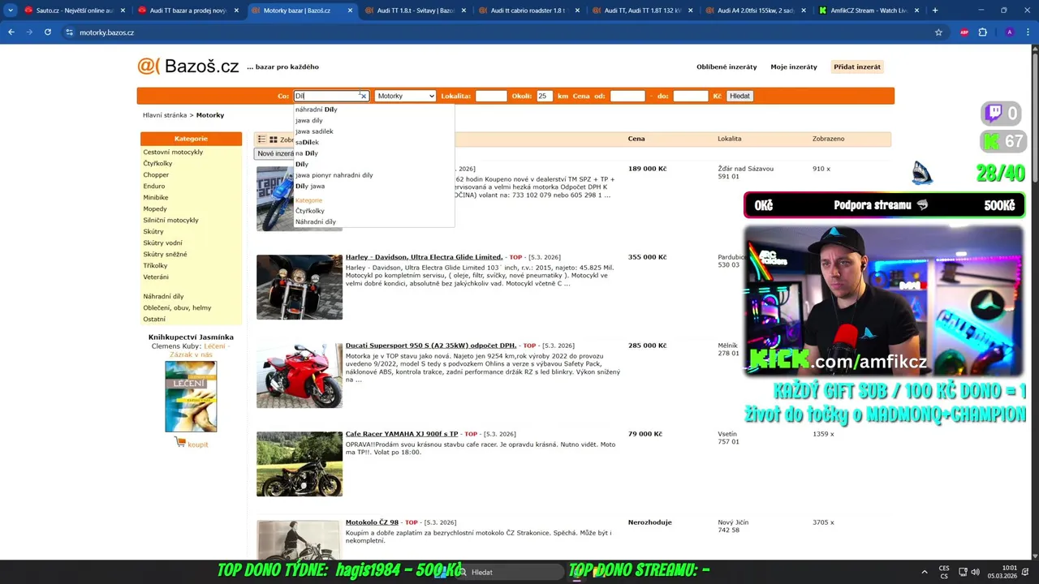Switch to list view icon
The width and height of the screenshot is (1039, 584).
[262, 140]
